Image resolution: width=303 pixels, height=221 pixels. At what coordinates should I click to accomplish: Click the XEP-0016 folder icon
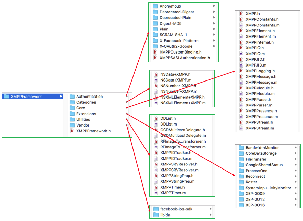pos(241,205)
